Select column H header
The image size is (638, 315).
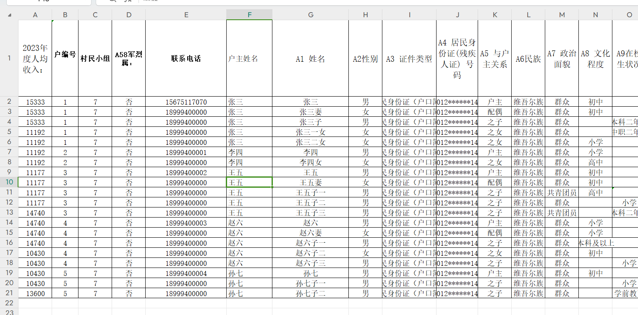click(x=366, y=15)
